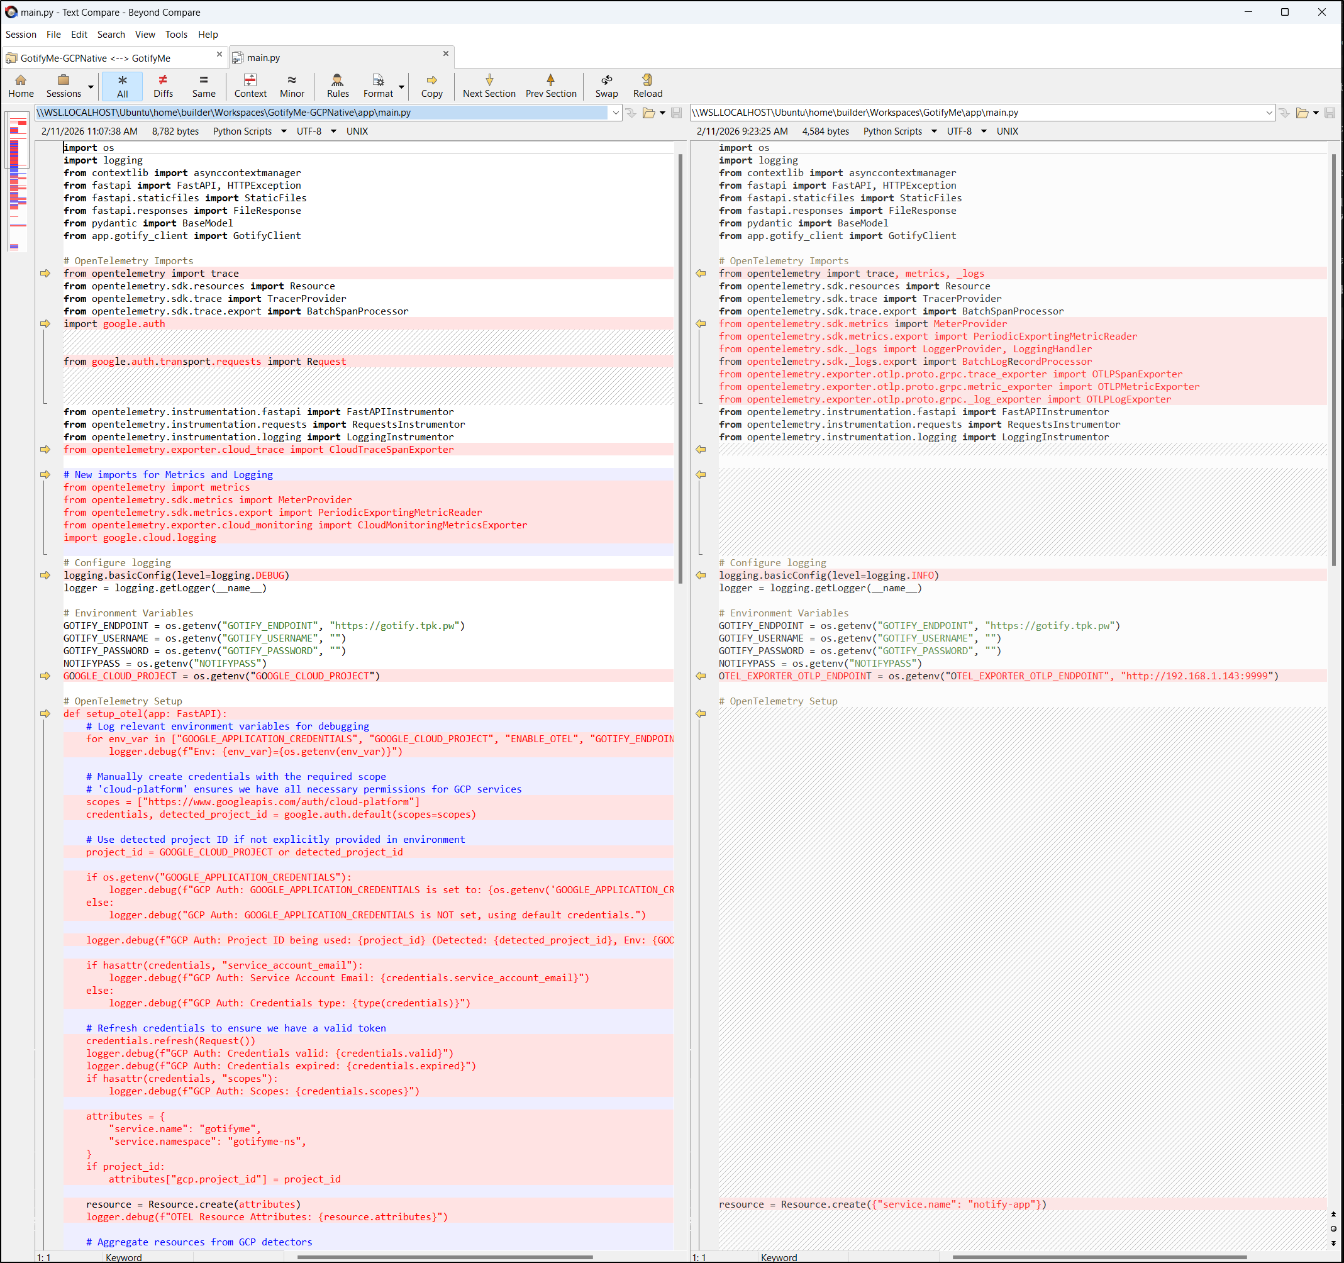Jump to Next Section
1344x1263 pixels.
tap(489, 86)
